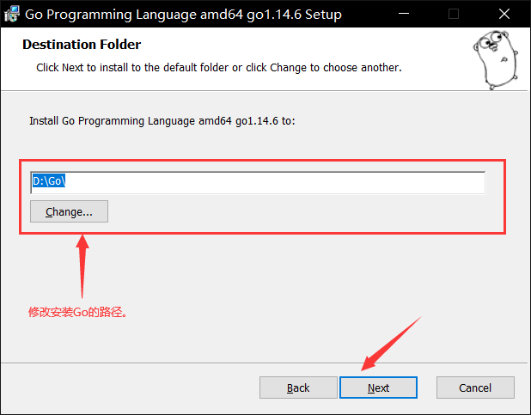Click the Next button
Screen dimensions: 531x415
[x=378, y=388]
